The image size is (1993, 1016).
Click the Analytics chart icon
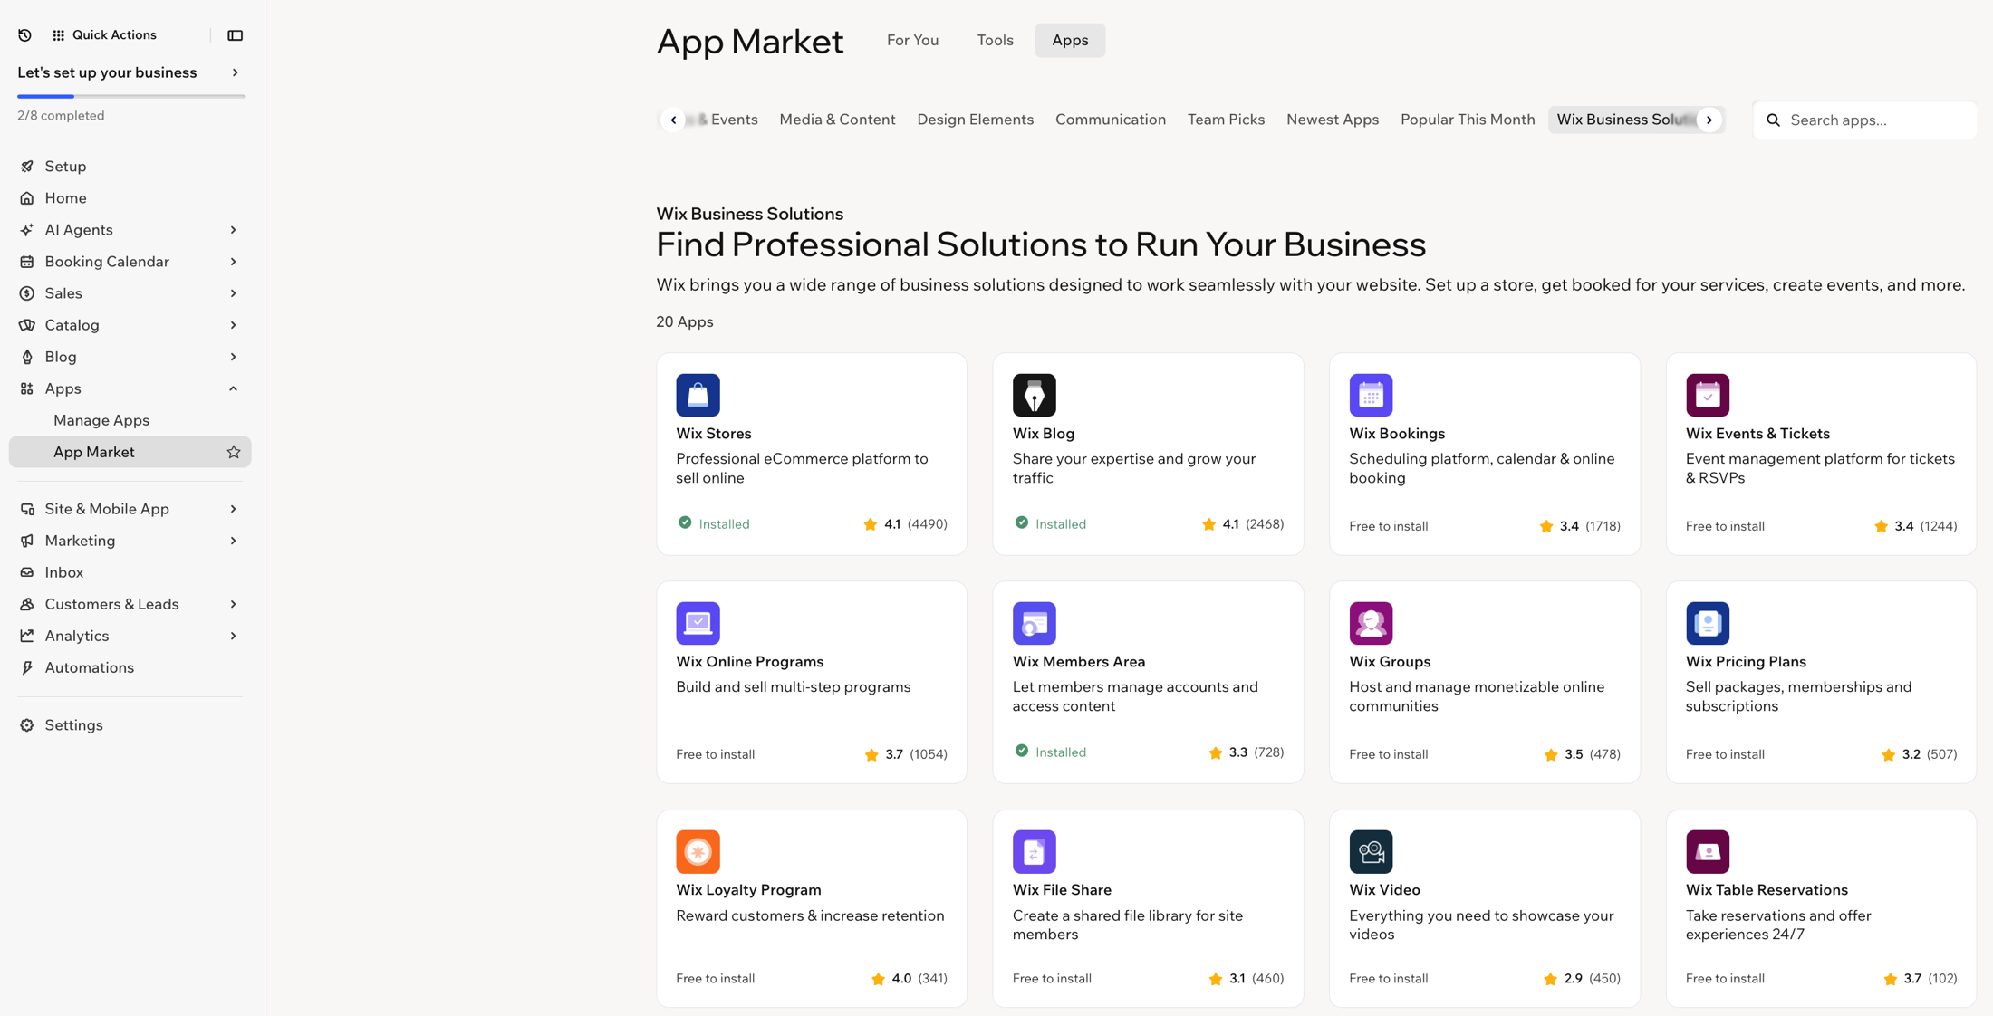click(x=27, y=636)
